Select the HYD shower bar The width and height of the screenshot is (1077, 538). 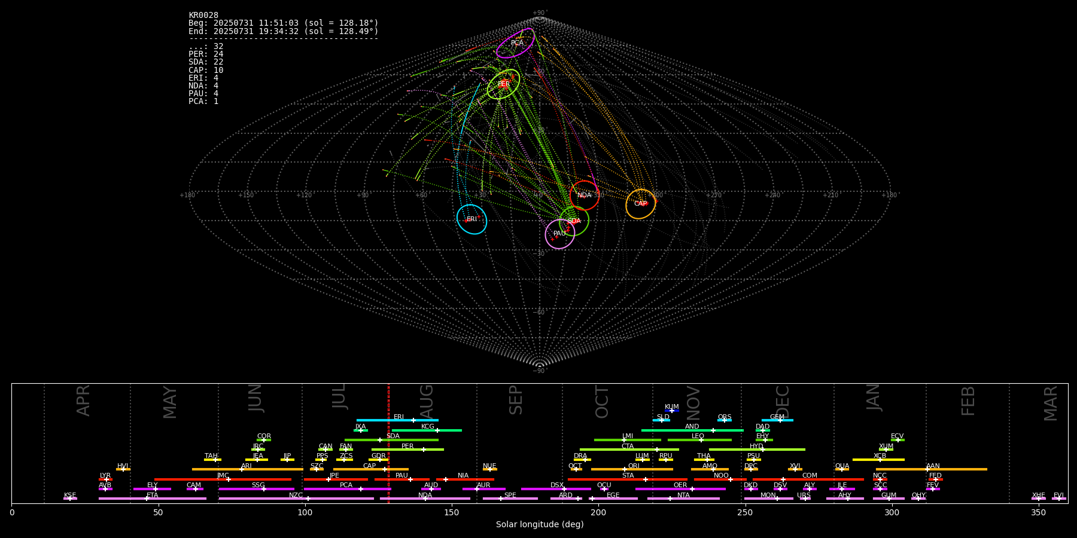[757, 450]
